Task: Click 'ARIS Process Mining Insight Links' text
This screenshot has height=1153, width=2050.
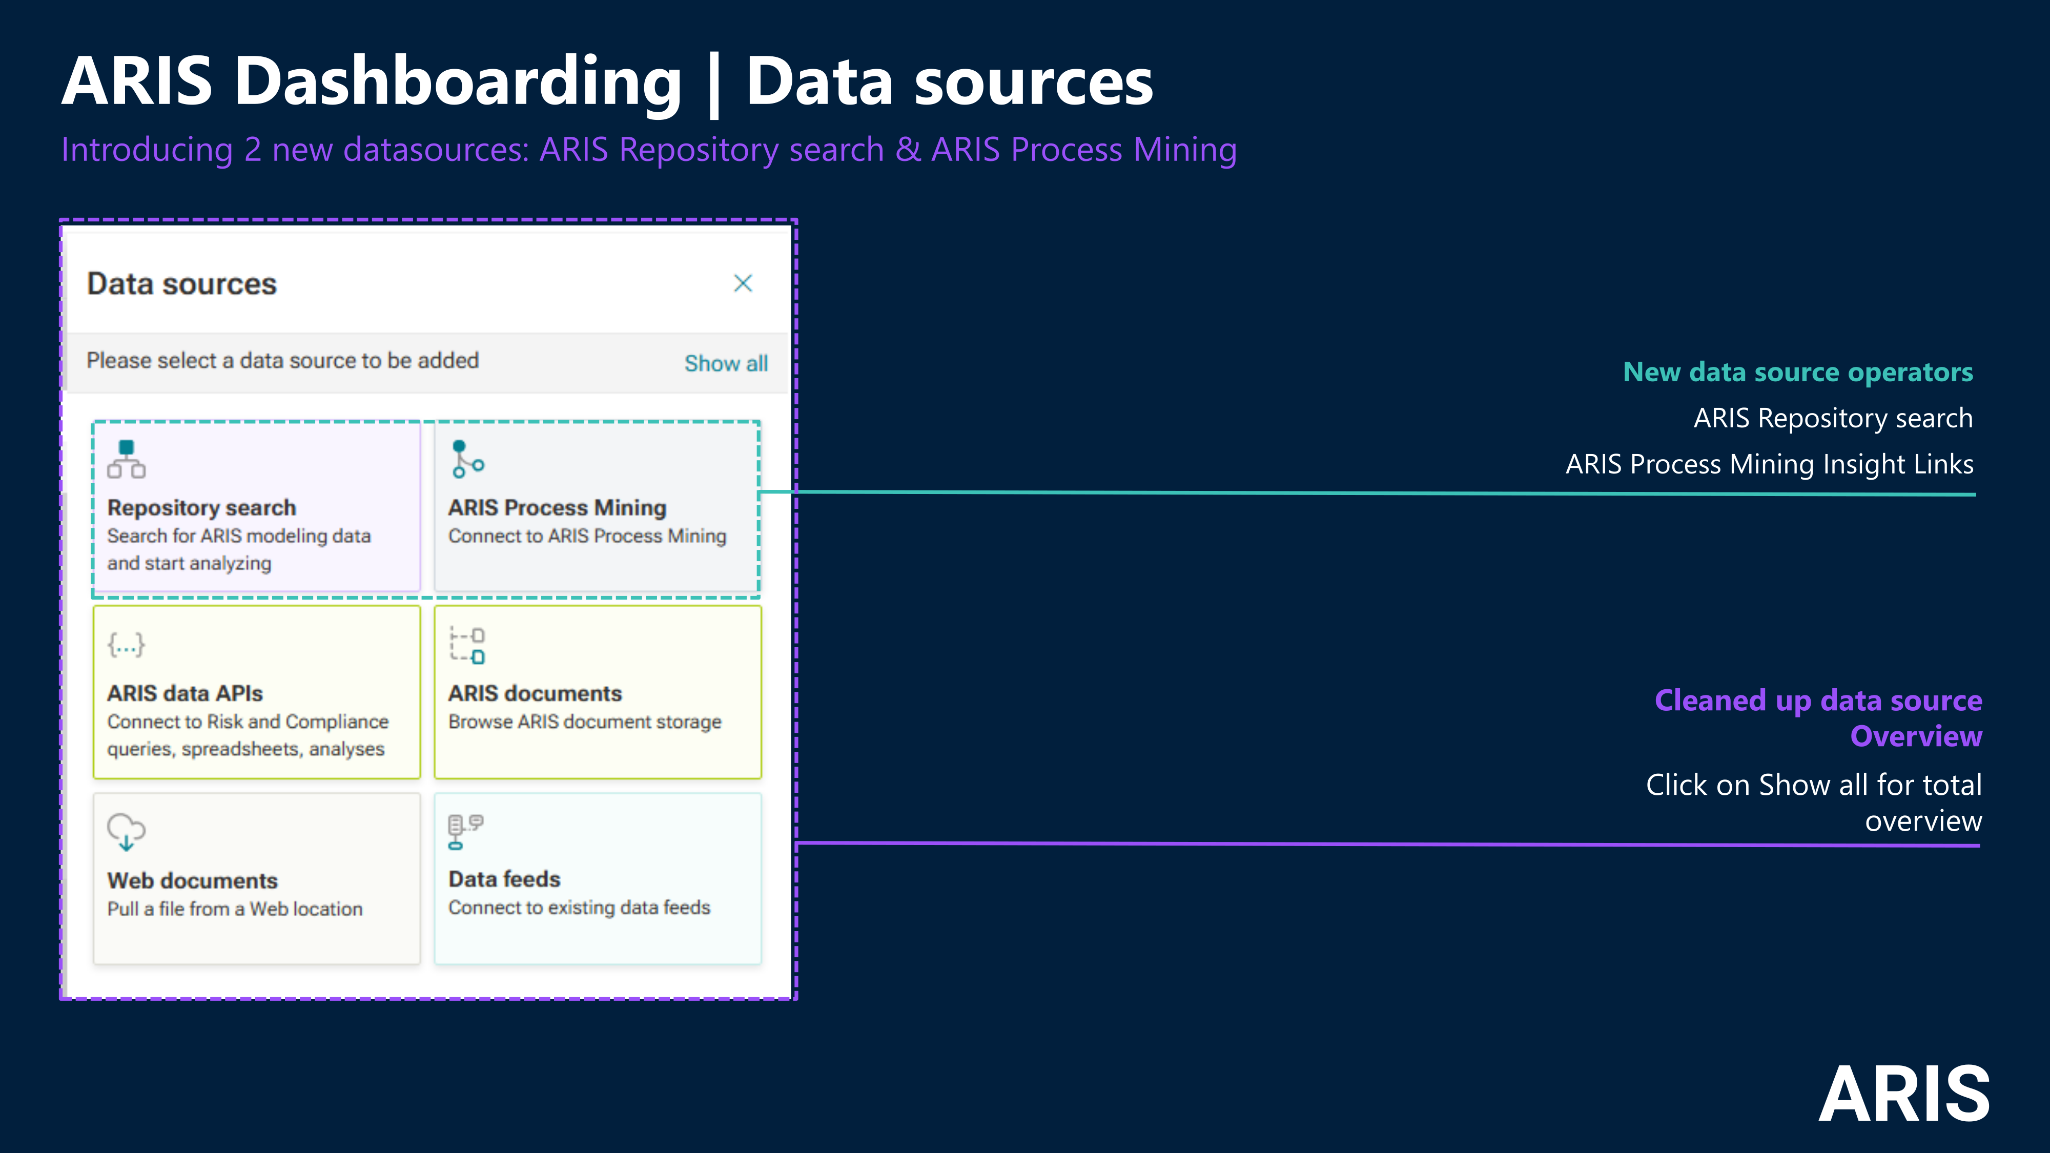Action: coord(1769,464)
